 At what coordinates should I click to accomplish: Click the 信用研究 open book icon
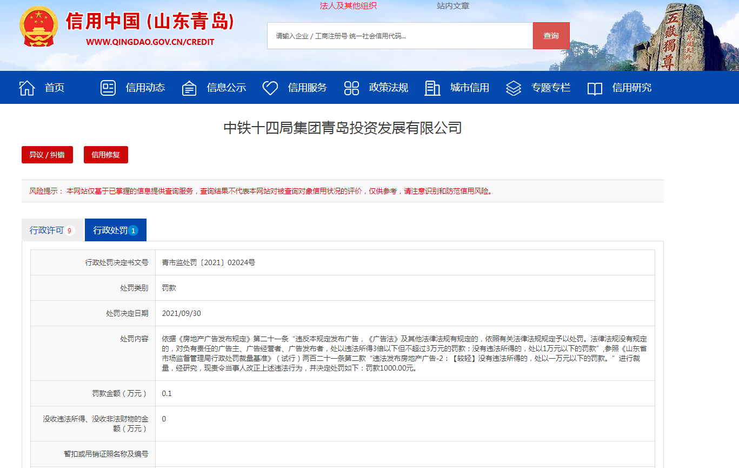pos(595,88)
